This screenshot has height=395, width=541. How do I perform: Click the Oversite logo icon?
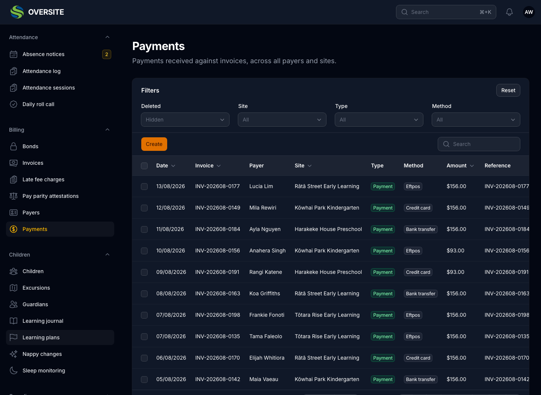click(17, 12)
